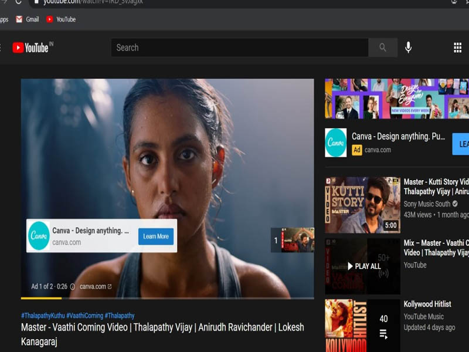Click 'Updated 4 days ago' text
The width and height of the screenshot is (469, 352).
tap(429, 327)
